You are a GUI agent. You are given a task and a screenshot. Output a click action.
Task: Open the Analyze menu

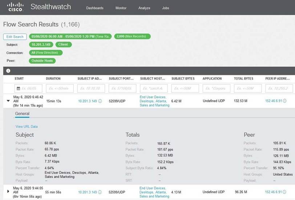pyautogui.click(x=144, y=8)
